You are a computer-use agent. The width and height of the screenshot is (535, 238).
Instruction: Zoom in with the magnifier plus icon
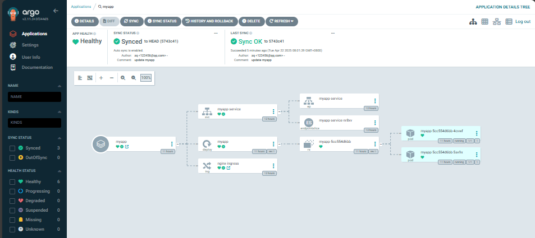point(123,78)
